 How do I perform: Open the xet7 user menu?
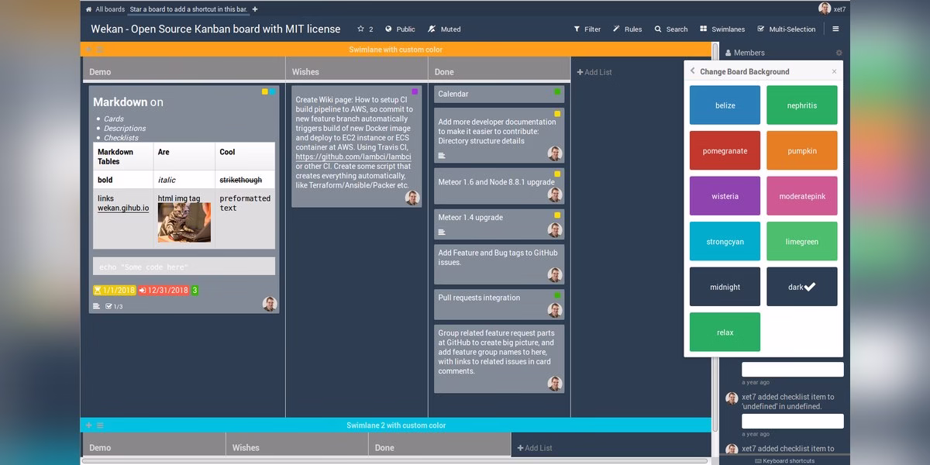click(x=832, y=9)
